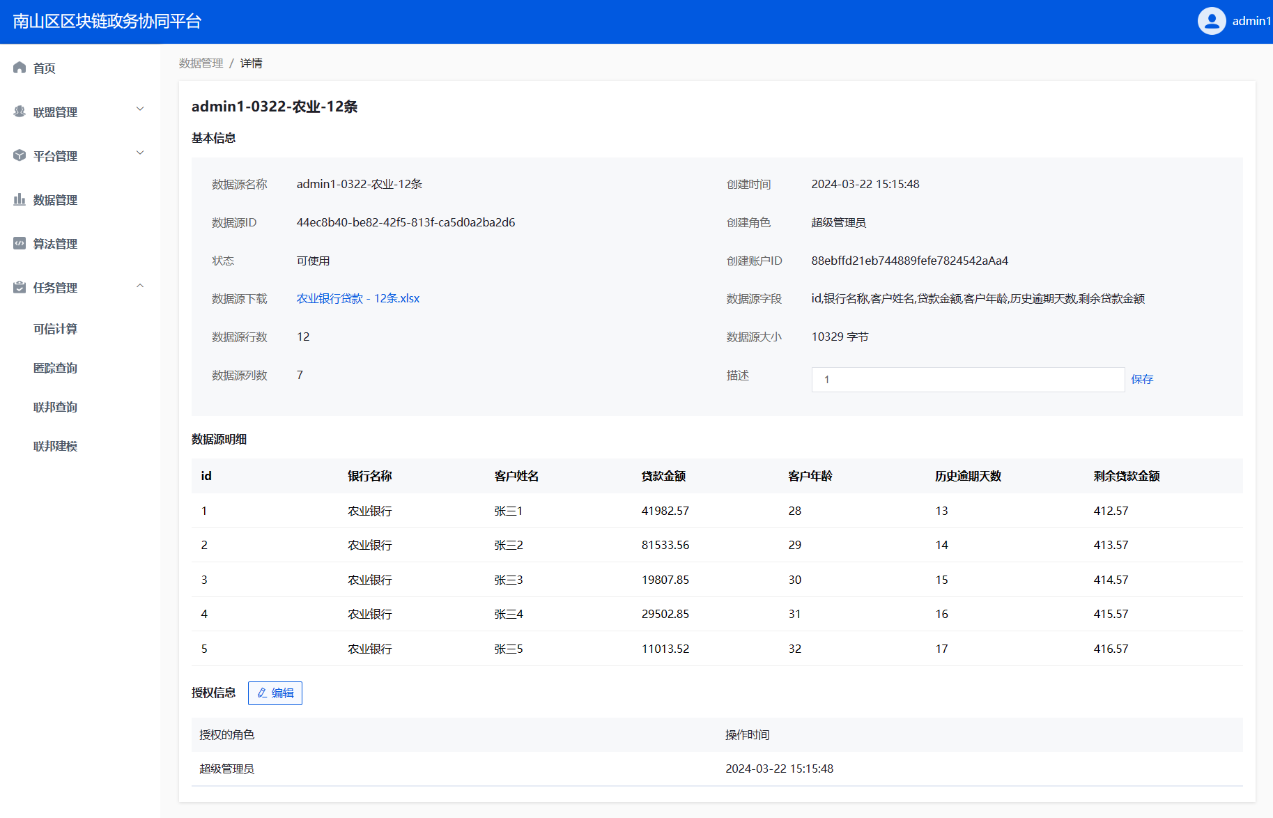1273x818 pixels.
Task: Click the loan amount 19807.85
Action: pyautogui.click(x=665, y=580)
